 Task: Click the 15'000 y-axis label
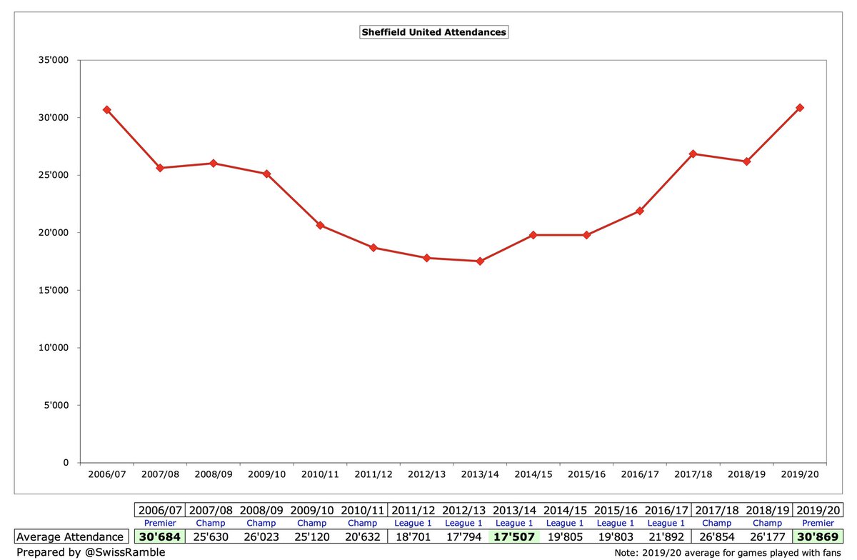54,291
